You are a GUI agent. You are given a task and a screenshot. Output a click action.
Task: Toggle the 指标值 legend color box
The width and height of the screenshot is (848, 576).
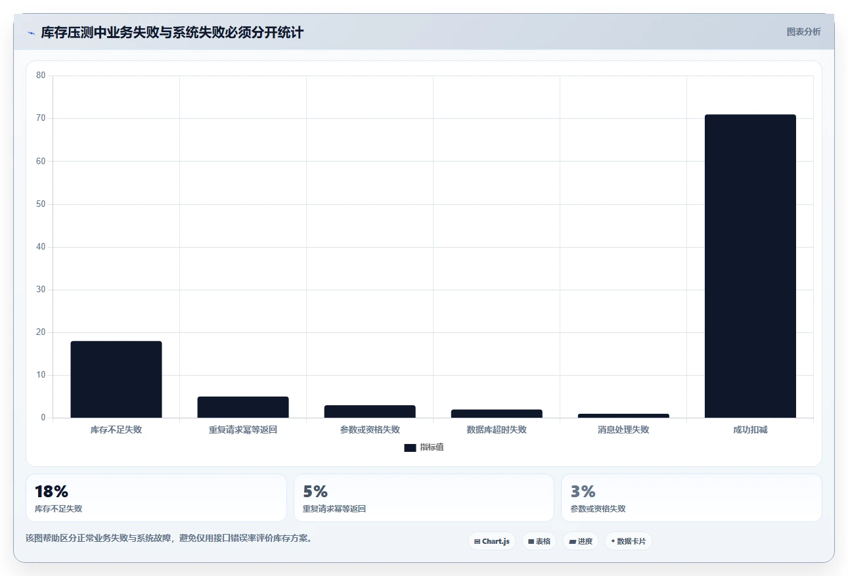point(410,448)
